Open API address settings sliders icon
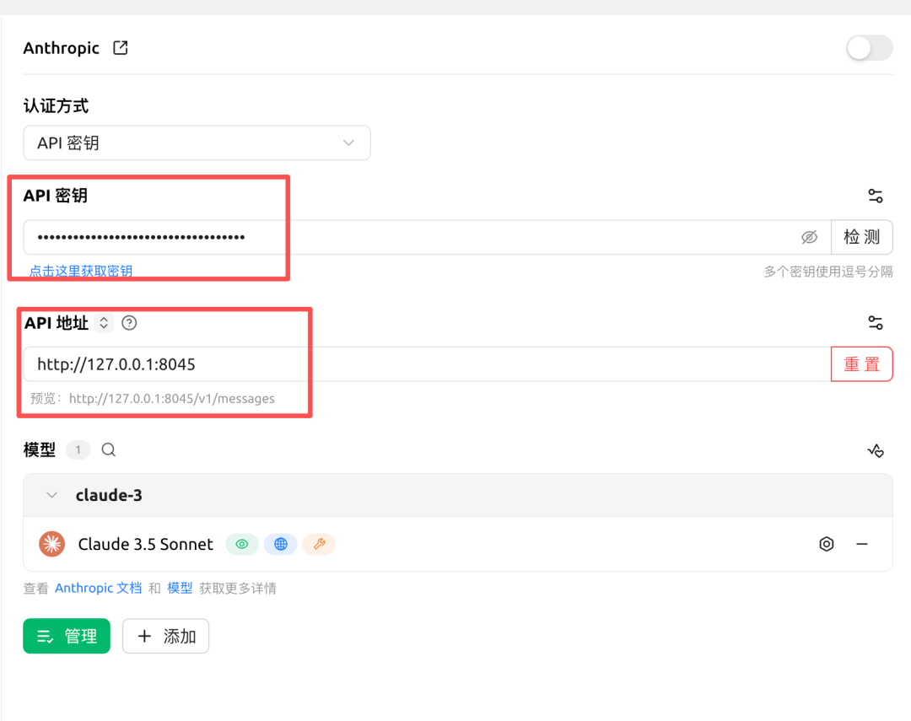The image size is (911, 721). [x=876, y=323]
